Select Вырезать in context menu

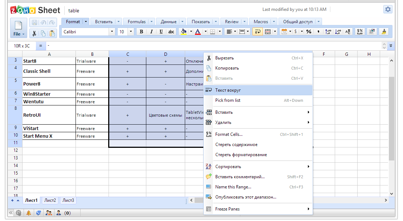click(x=258, y=58)
